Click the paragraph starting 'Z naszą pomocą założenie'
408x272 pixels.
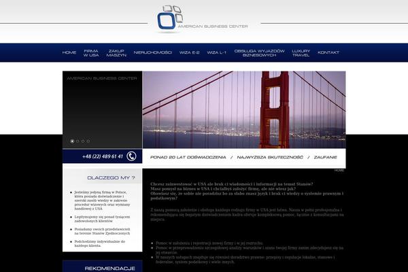pyautogui.click(x=247, y=214)
